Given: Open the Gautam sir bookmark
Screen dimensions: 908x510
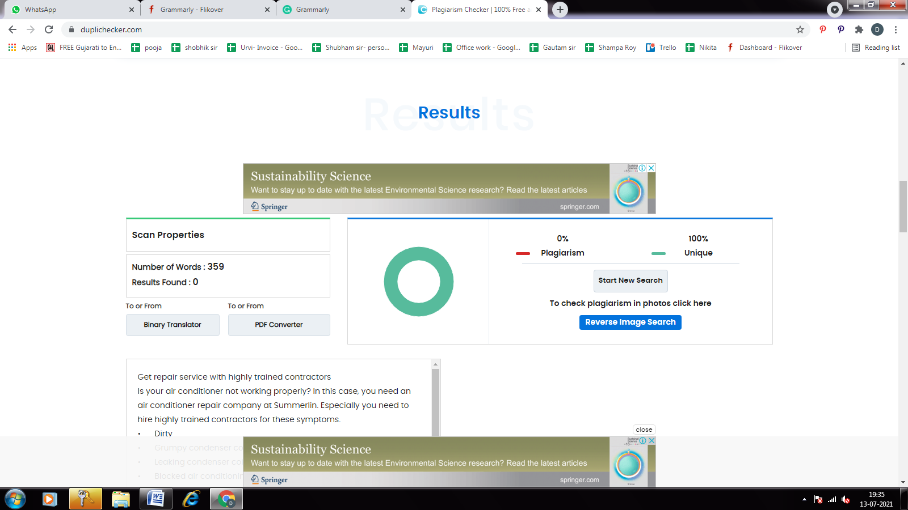Looking at the screenshot, I should click(x=553, y=48).
